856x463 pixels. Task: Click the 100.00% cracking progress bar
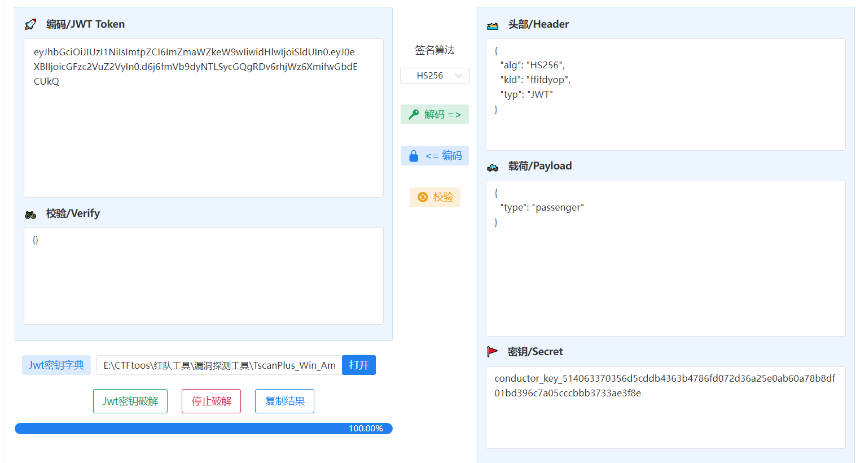click(204, 429)
